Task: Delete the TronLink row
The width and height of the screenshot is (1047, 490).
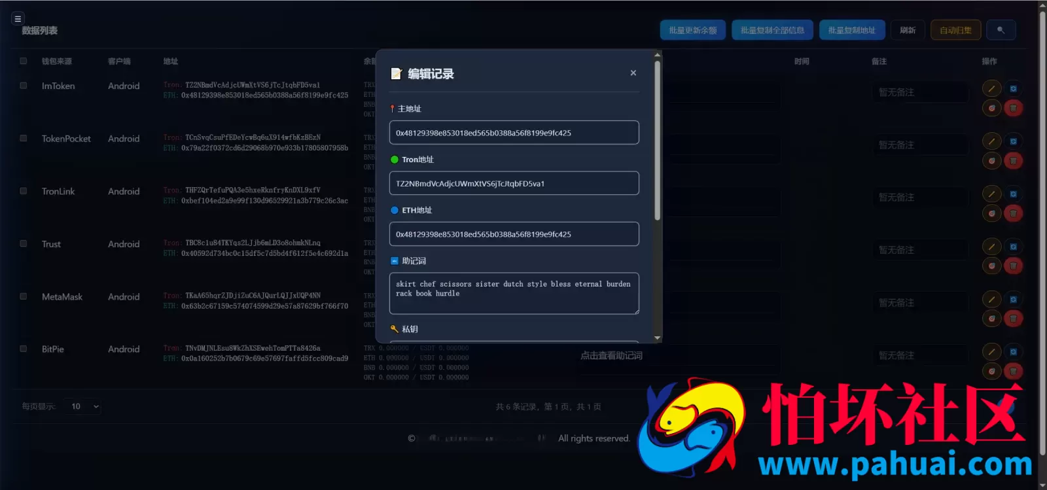Action: pyautogui.click(x=1013, y=213)
